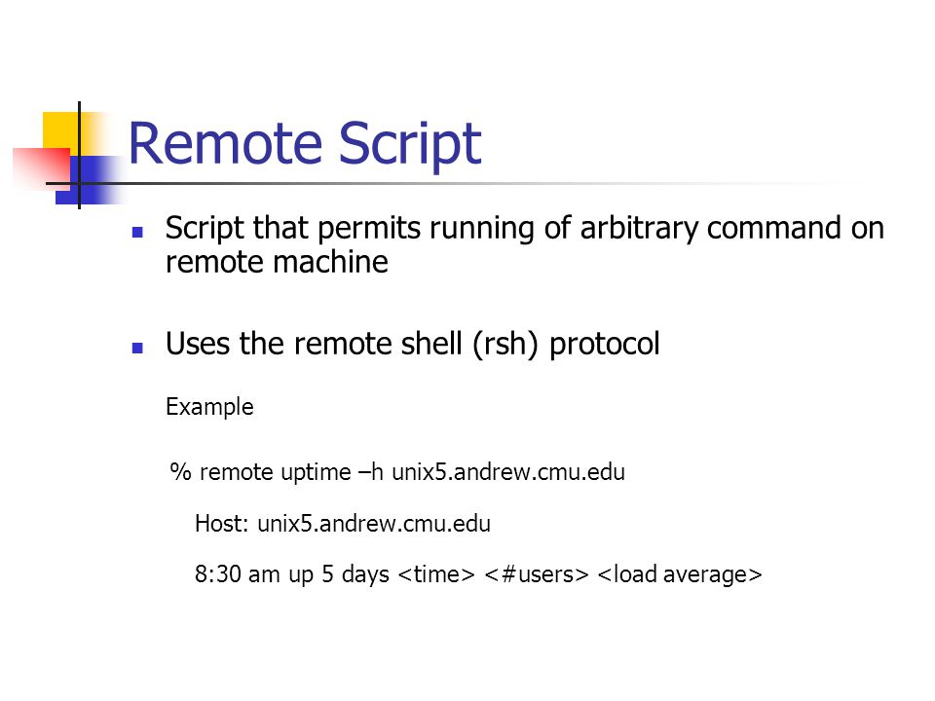This screenshot has height=701, width=935.
Task: Click unix5.andrew.cmu.edu in the command line
Action: click(508, 472)
